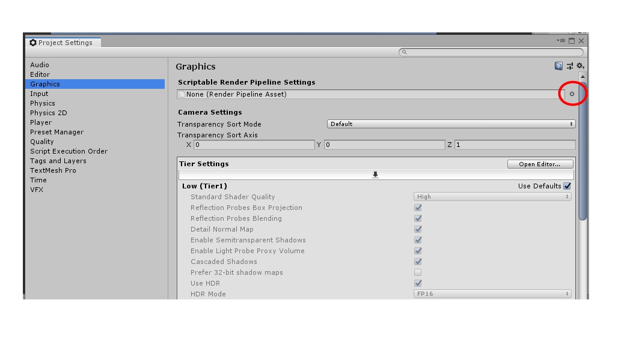This screenshot has width=636, height=357.
Task: Click the None (Render Pipeline Asset) field
Action: (371, 94)
